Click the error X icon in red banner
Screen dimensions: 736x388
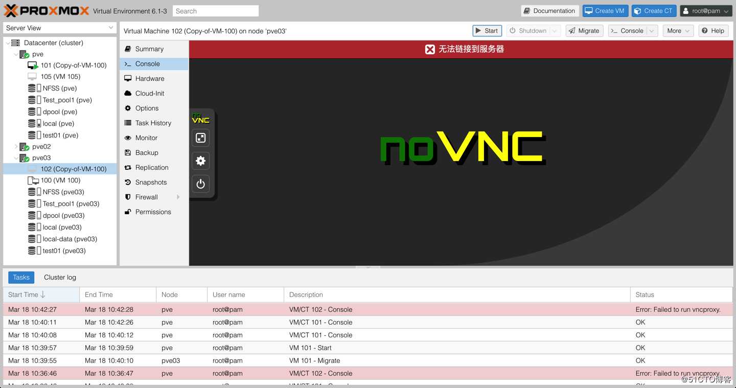(x=430, y=49)
